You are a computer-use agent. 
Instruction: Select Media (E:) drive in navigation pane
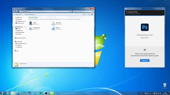[x=19, y=47]
